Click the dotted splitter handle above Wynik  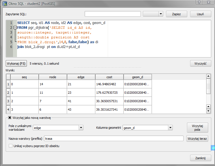(x=107, y=67)
